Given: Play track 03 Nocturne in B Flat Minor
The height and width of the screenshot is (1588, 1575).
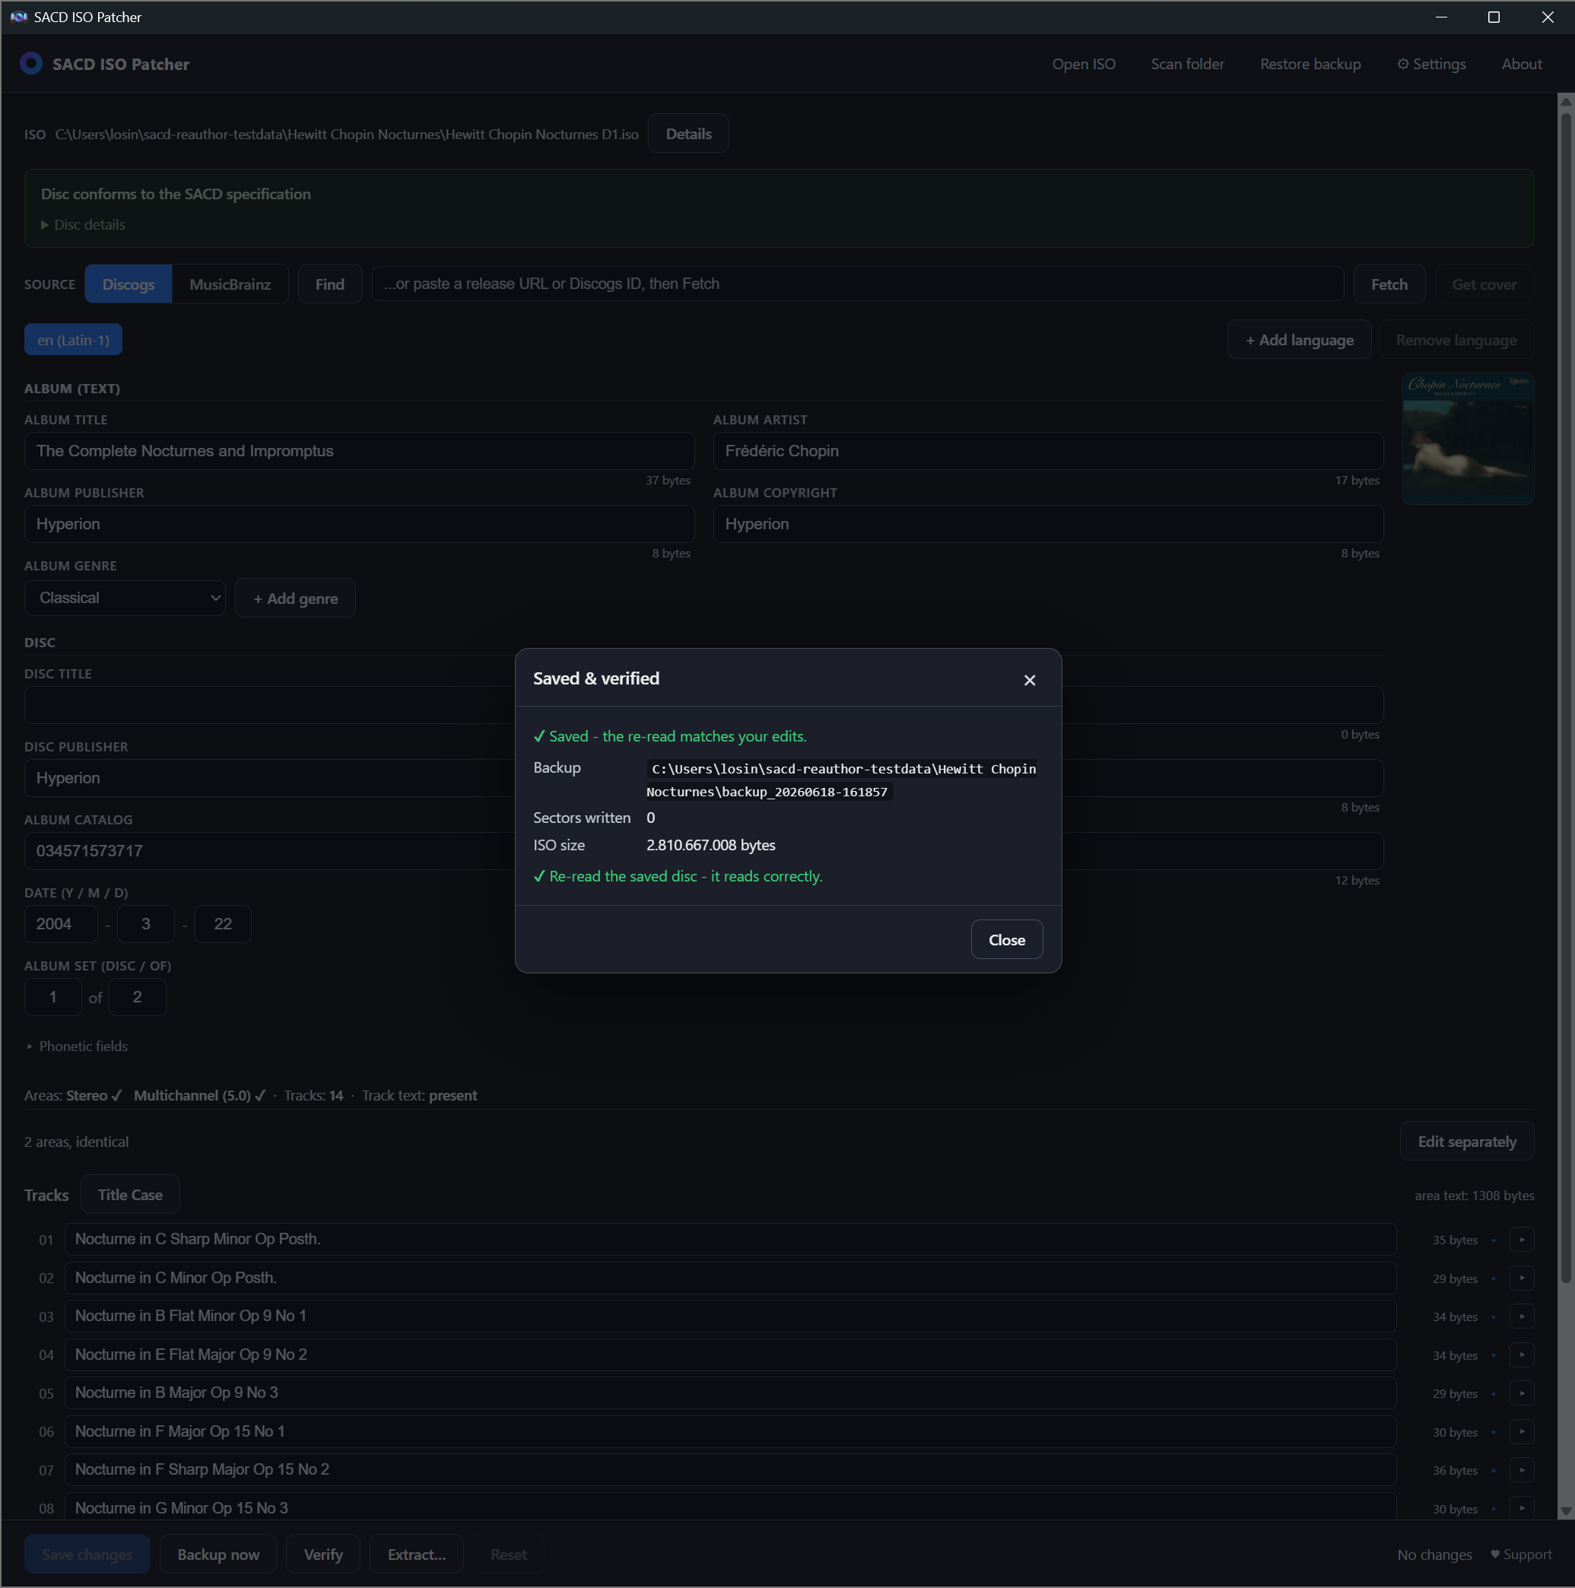Looking at the screenshot, I should pos(1522,1316).
